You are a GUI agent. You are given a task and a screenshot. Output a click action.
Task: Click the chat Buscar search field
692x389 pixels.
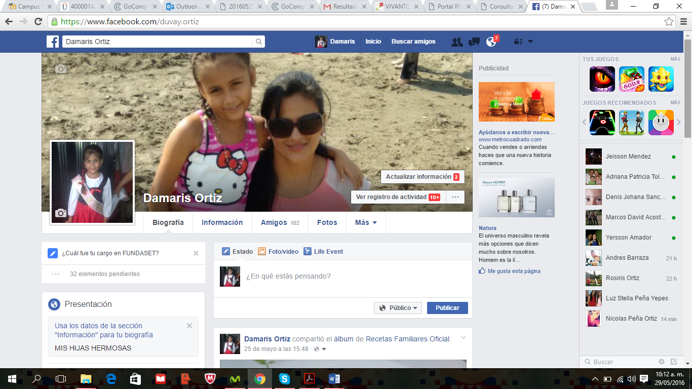tap(618, 362)
